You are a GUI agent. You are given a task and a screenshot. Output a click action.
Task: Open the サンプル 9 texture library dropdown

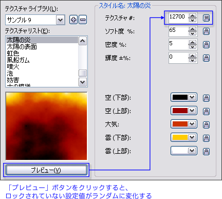(60, 20)
